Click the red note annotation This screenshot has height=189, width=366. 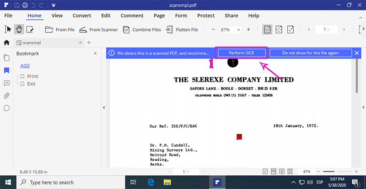[239, 137]
